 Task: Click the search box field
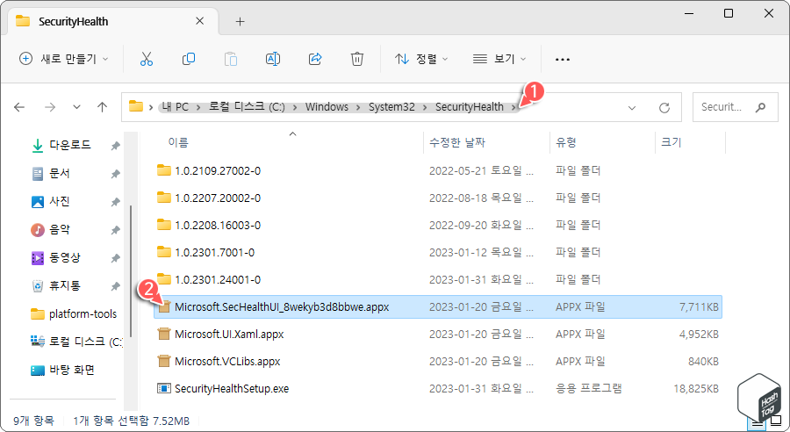pos(735,107)
